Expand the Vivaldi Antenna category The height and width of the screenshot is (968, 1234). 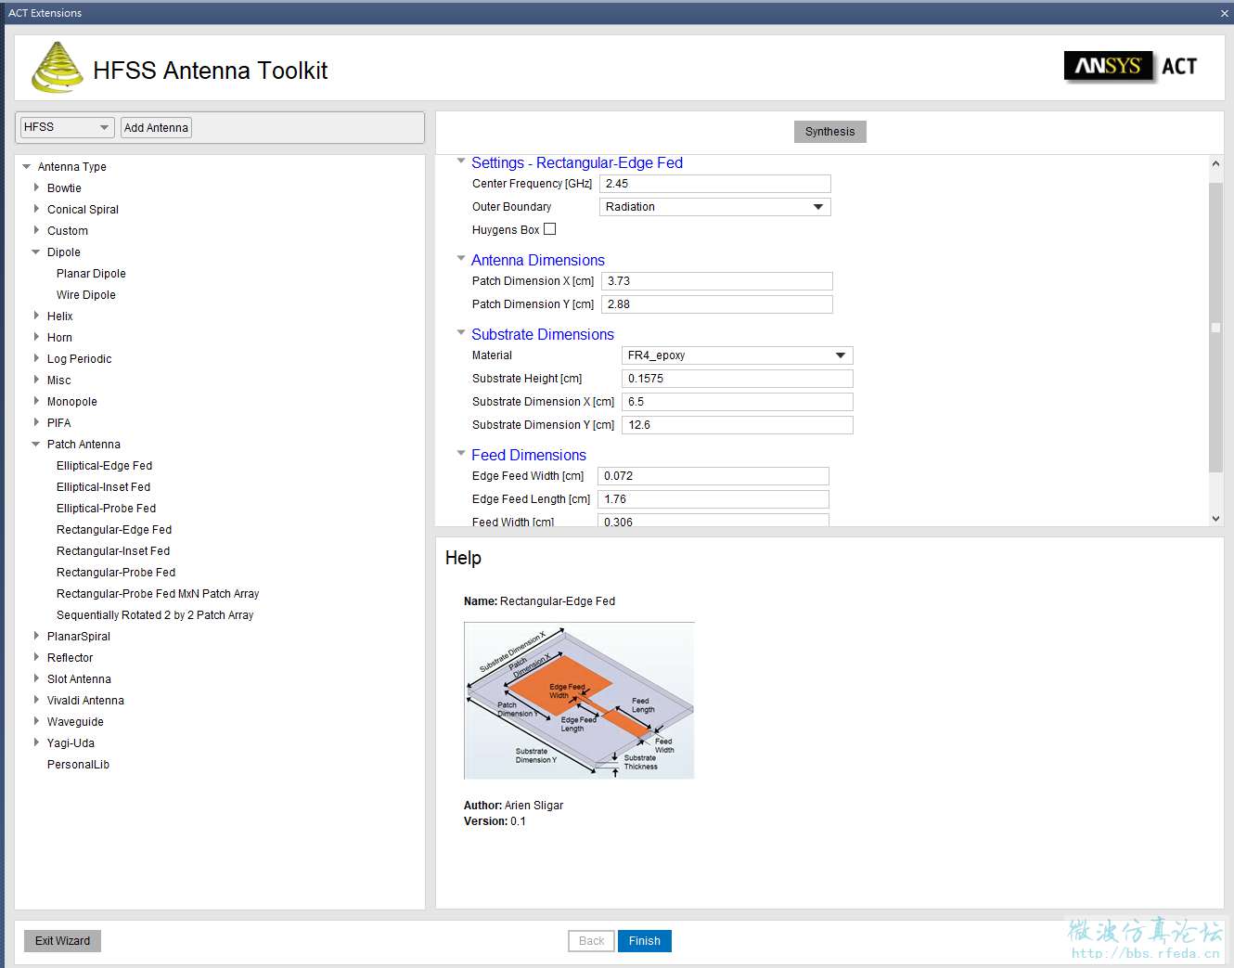[x=36, y=700]
